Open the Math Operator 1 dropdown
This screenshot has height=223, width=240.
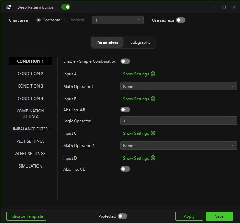tap(178, 87)
